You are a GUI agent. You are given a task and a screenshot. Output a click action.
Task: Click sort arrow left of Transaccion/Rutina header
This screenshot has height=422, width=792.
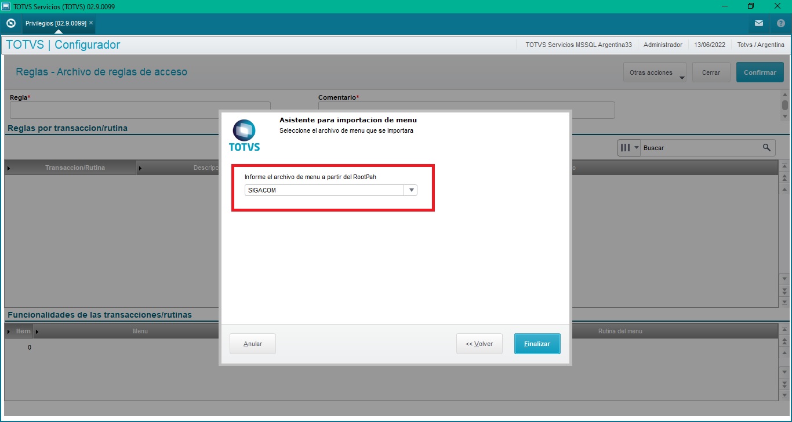[8, 168]
